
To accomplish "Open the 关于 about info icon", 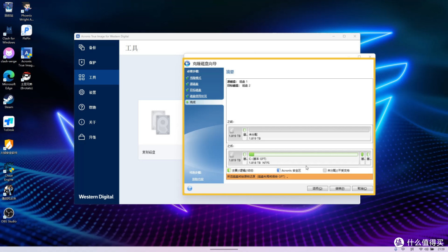I will point(82,122).
